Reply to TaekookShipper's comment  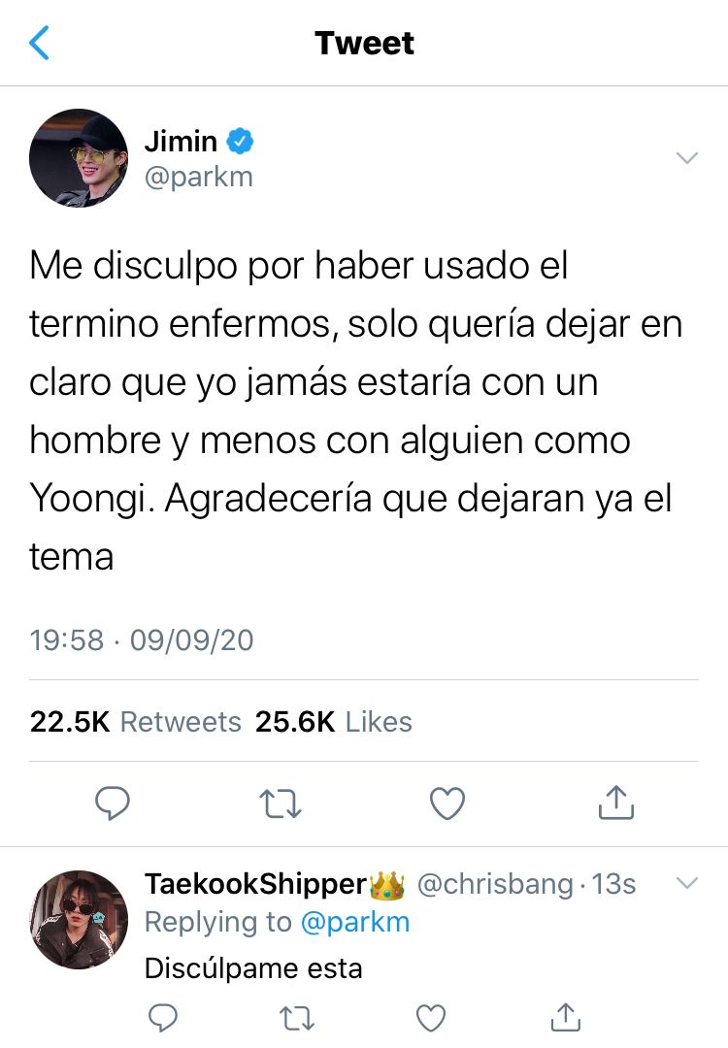162,1018
